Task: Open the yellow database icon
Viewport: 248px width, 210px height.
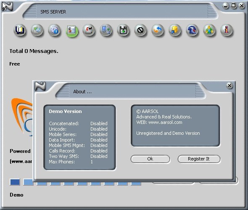Action: coord(175,30)
